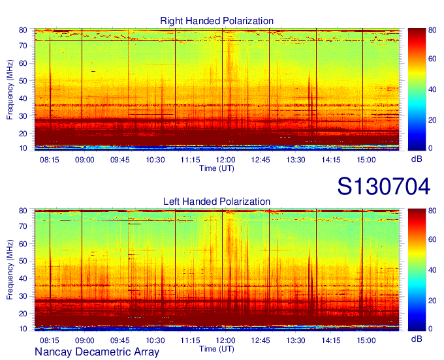Click the Right Handed Polarization spectrogram image
This screenshot has height=360, width=444.
pos(217,89)
